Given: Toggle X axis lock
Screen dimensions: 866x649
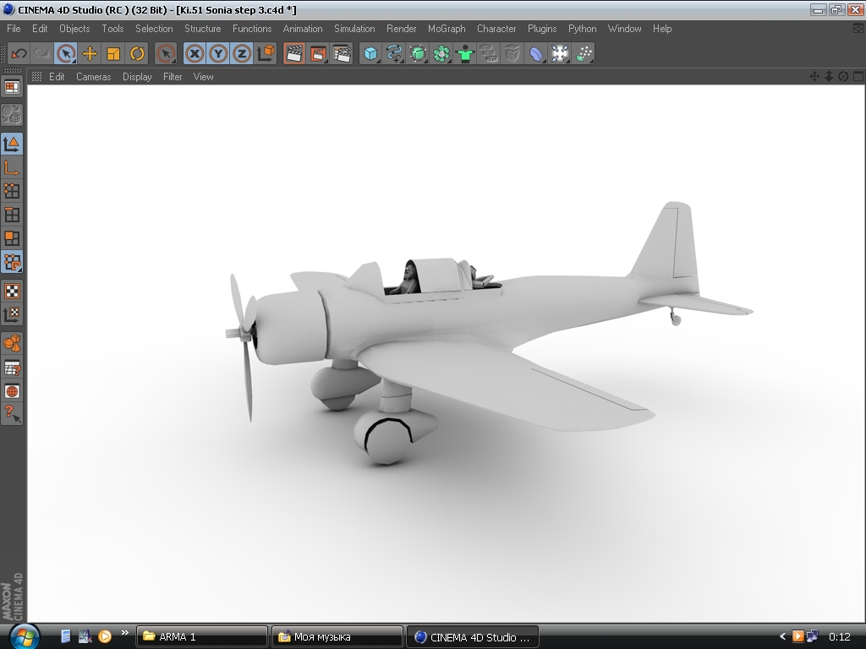Looking at the screenshot, I should 195,54.
